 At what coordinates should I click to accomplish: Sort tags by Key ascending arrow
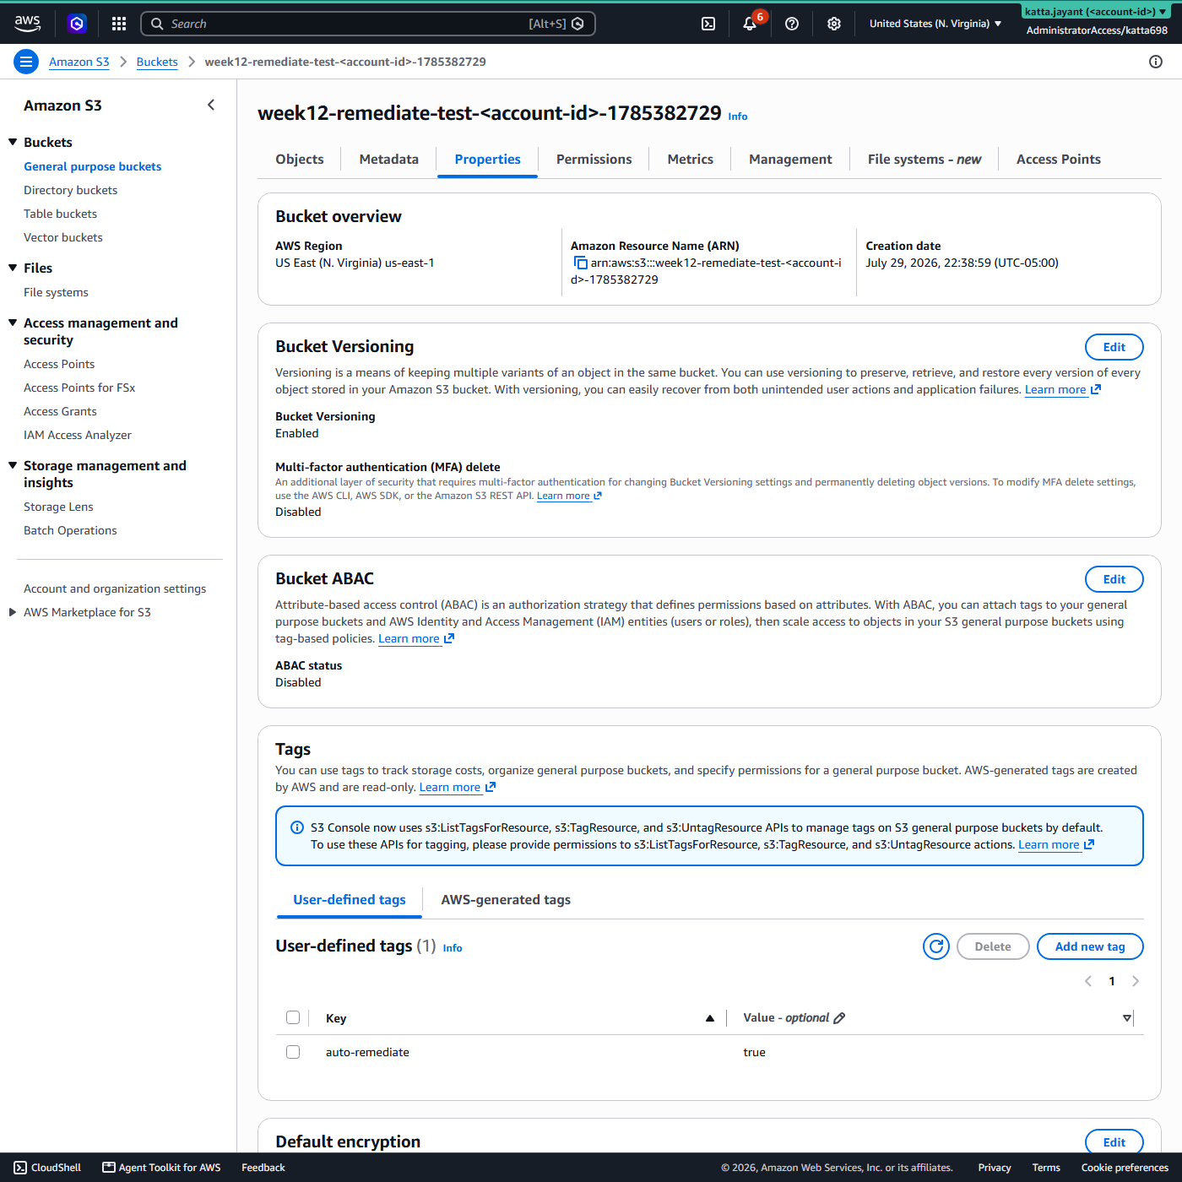coord(710,1018)
